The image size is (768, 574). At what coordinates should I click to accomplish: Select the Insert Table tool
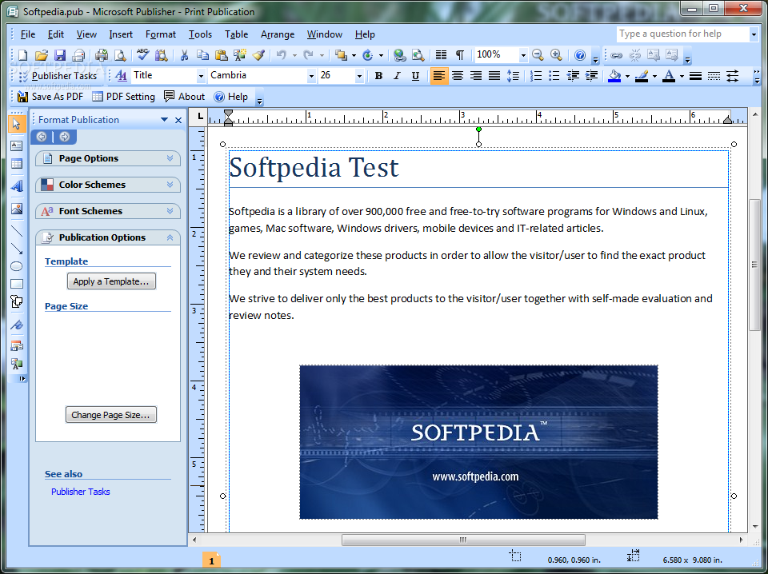(x=17, y=164)
